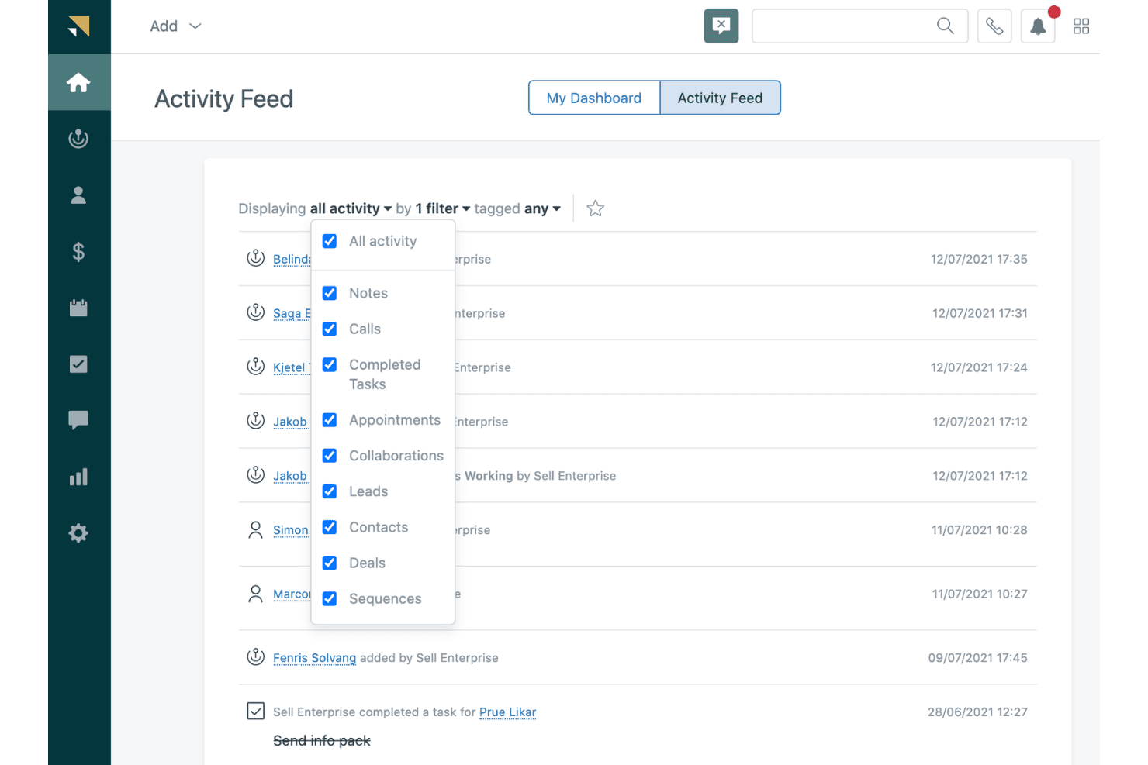The image size is (1148, 765).
Task: Open Contacts person icon in sidebar
Action: pos(78,195)
